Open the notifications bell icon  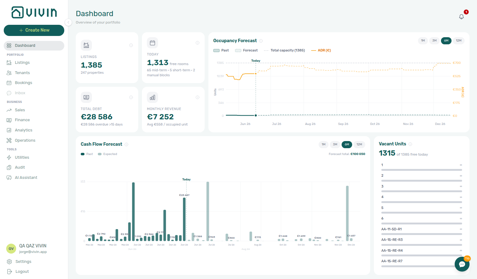click(461, 17)
